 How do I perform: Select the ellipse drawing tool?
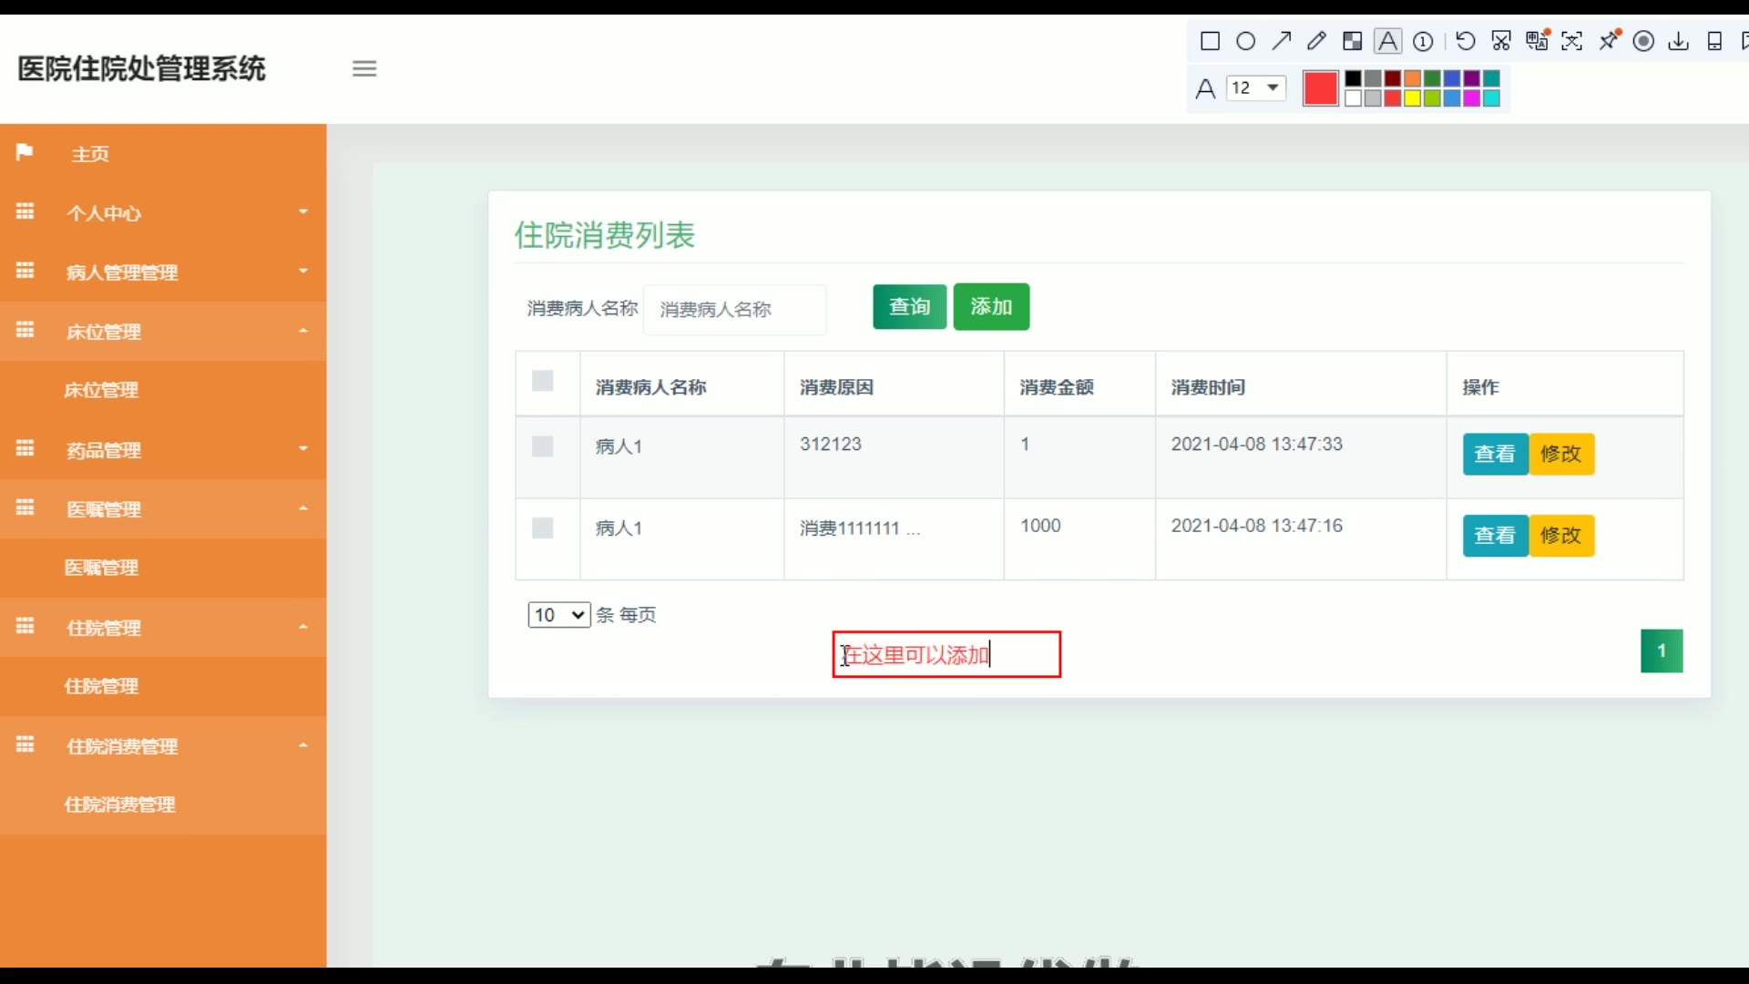coord(1245,41)
